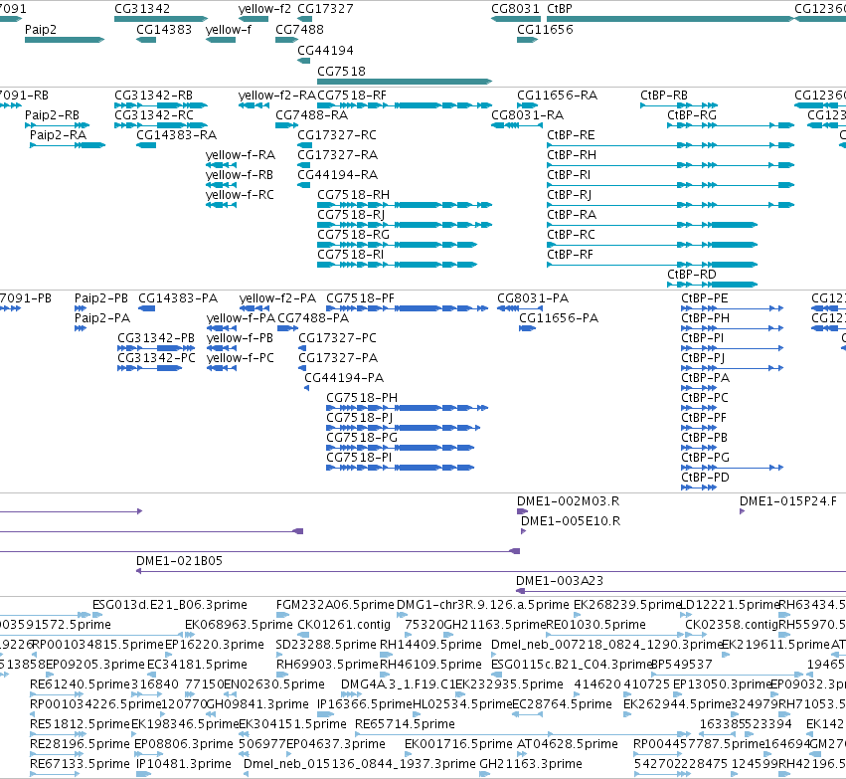Select protein CG7518-PF
Screen dimensions: 846x779
408,308
